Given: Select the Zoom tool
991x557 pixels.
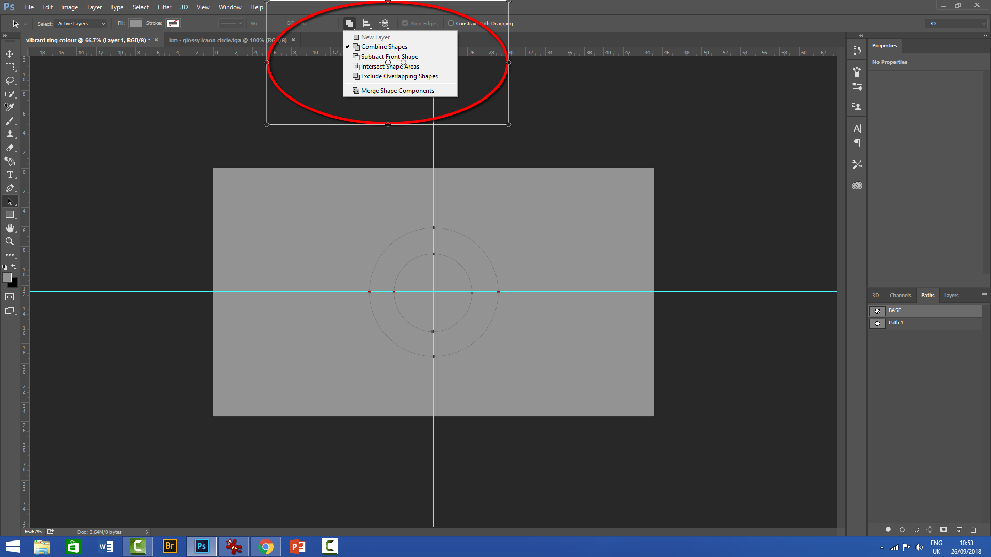Looking at the screenshot, I should pyautogui.click(x=10, y=241).
